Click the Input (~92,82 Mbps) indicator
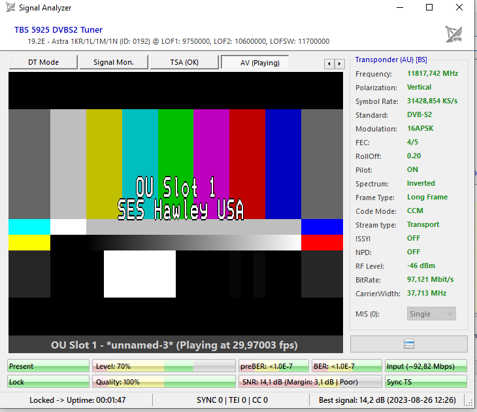477x412 pixels. pyautogui.click(x=426, y=366)
